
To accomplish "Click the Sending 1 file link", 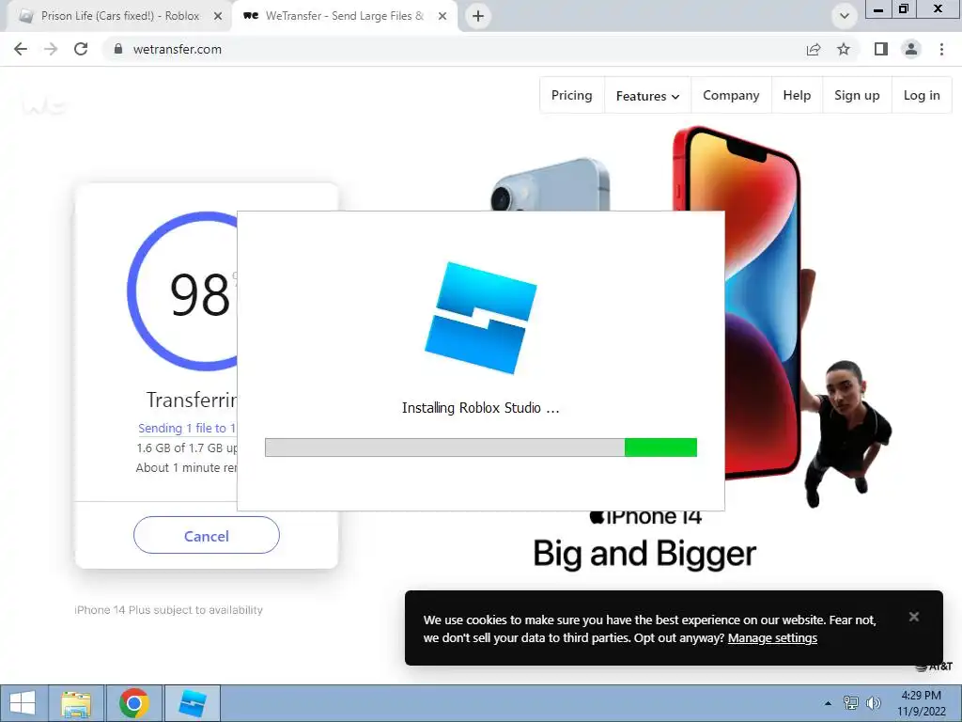I will click(187, 428).
